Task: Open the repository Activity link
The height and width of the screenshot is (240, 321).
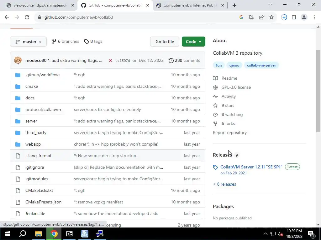Action: 229,96
